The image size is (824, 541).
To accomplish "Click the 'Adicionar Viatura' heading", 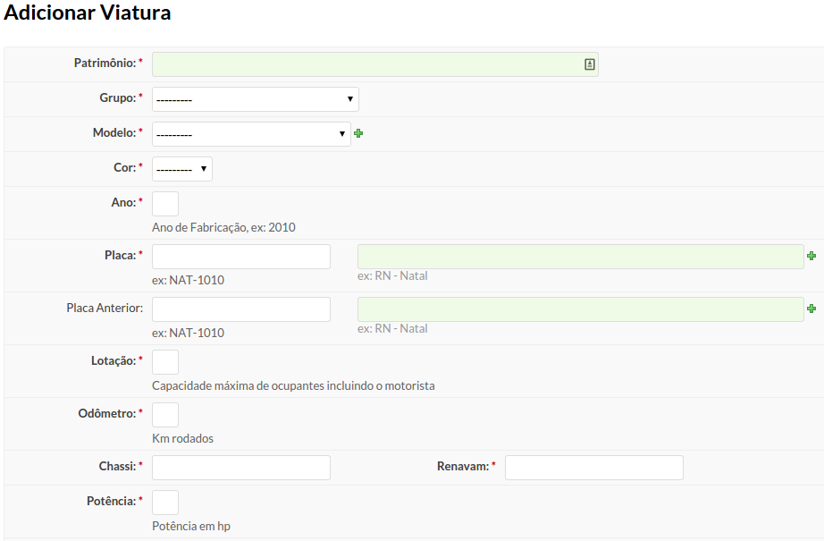I will click(88, 13).
